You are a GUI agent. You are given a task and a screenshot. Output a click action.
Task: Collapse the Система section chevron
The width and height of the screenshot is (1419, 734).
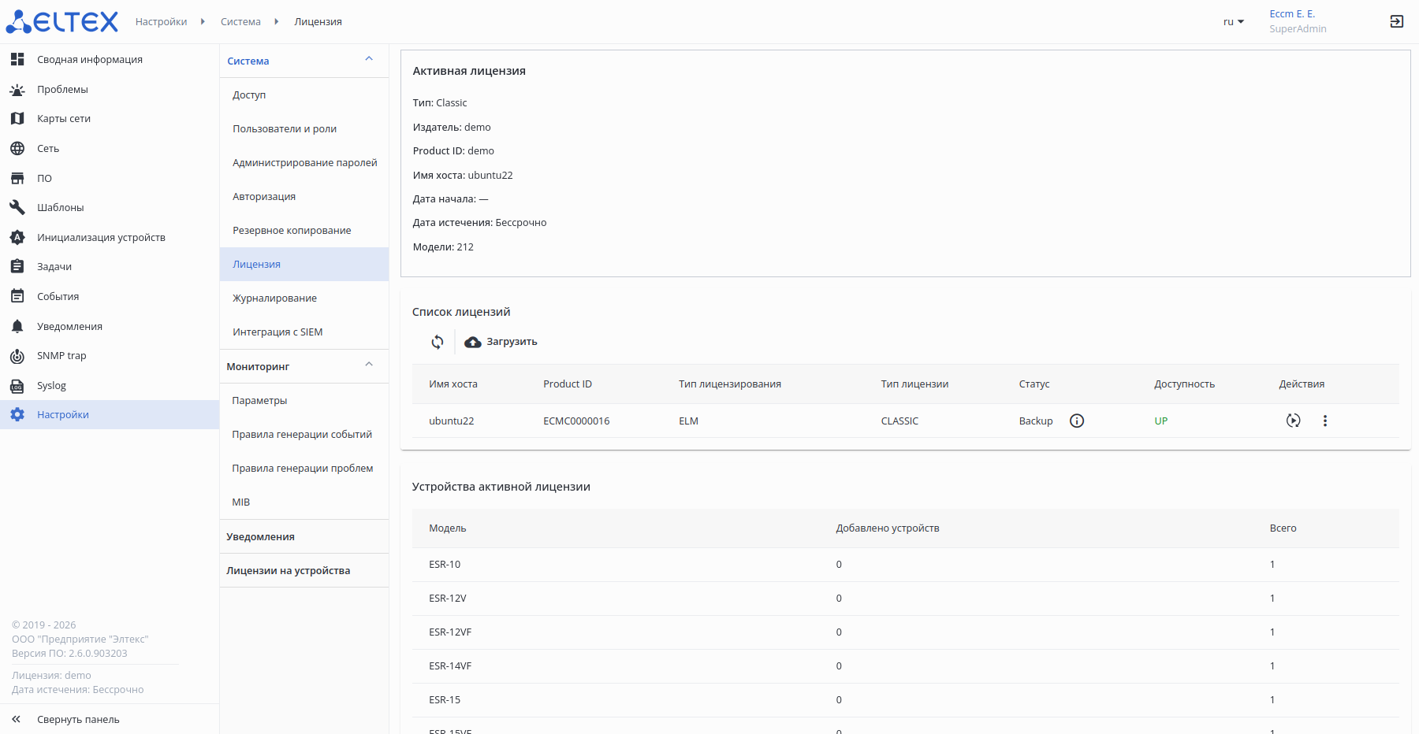click(x=369, y=60)
